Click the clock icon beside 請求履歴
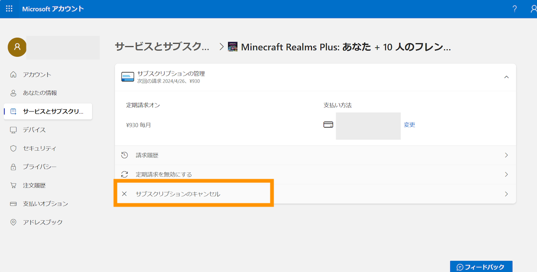This screenshot has width=537, height=272. click(x=125, y=155)
